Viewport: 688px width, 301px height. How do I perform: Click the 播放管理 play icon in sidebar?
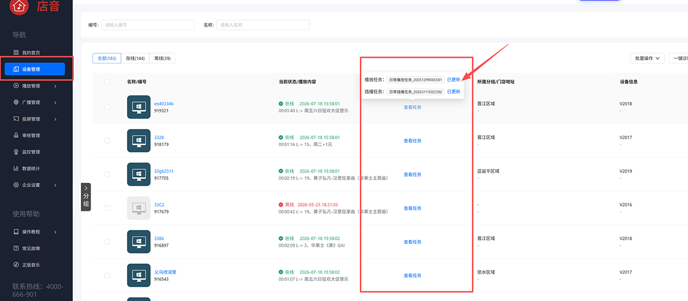(16, 86)
